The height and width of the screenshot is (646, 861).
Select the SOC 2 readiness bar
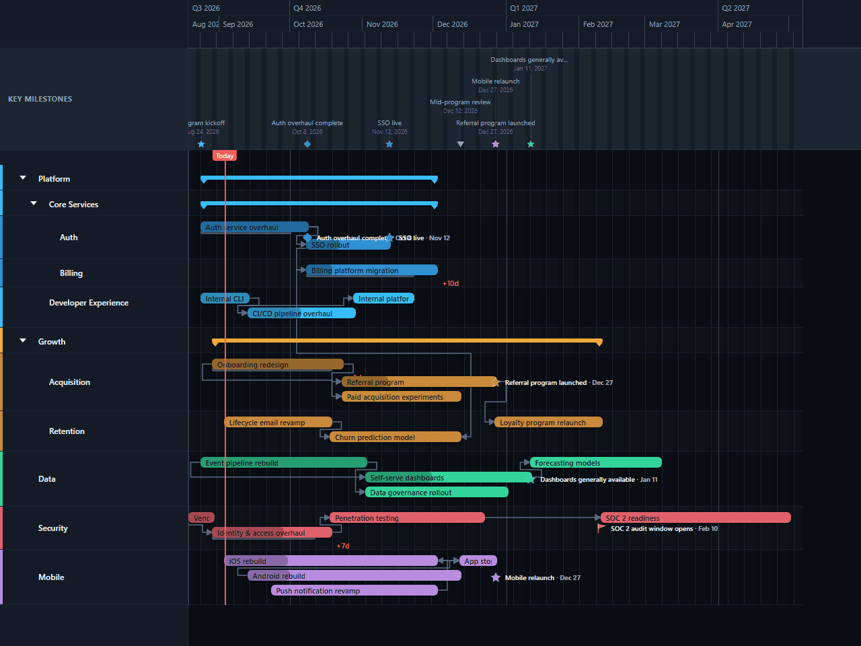[x=696, y=517]
